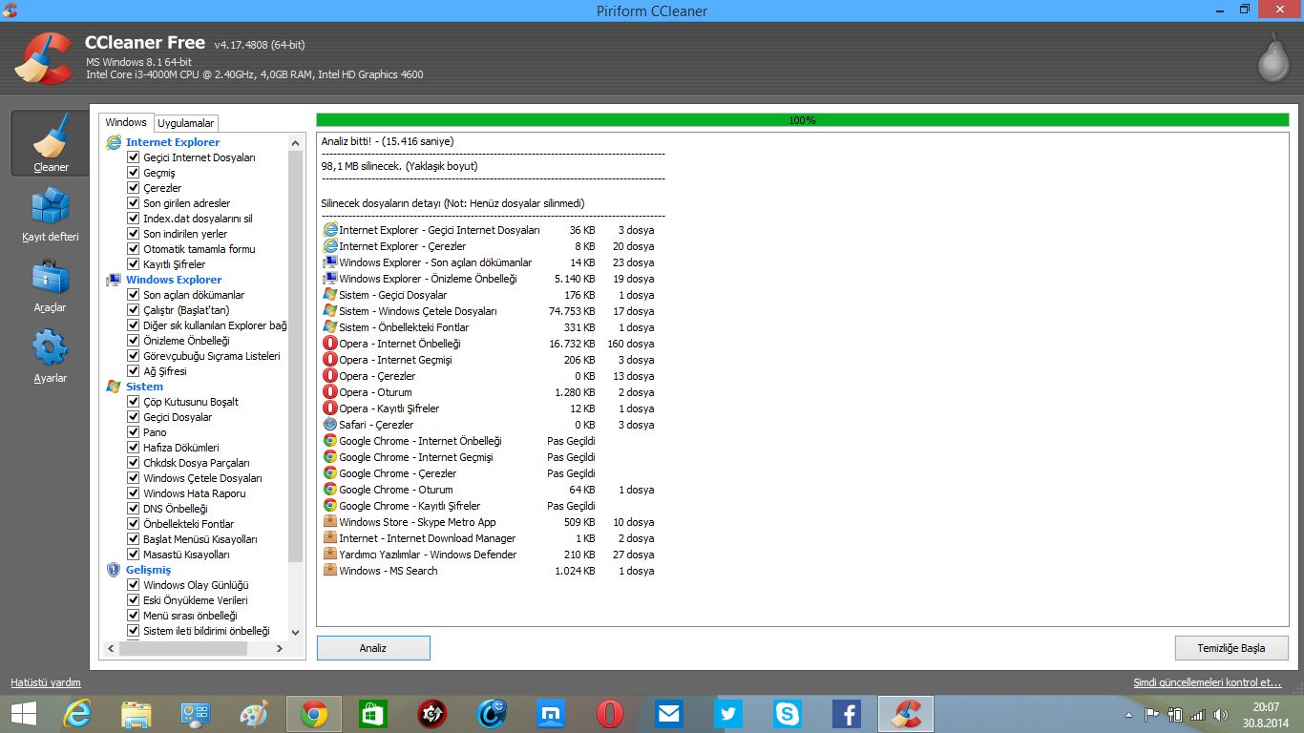Toggle the Hafıza Dökümleri checkbox

pyautogui.click(x=134, y=448)
